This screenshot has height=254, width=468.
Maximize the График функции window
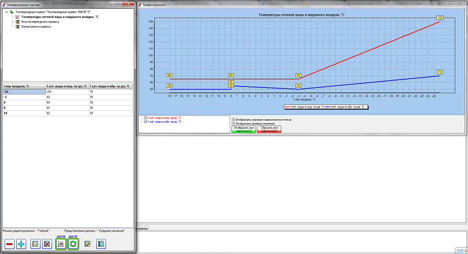pos(451,4)
